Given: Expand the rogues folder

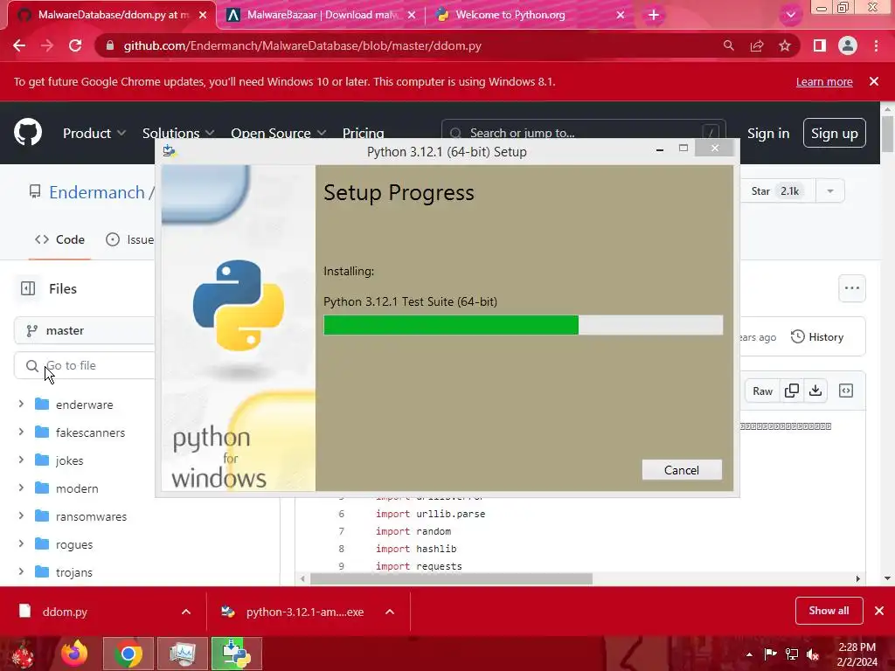Looking at the screenshot, I should (21, 543).
